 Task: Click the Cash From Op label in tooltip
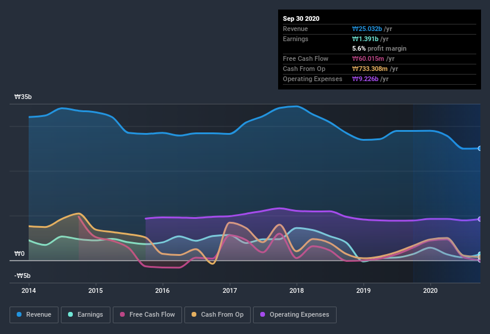304,69
